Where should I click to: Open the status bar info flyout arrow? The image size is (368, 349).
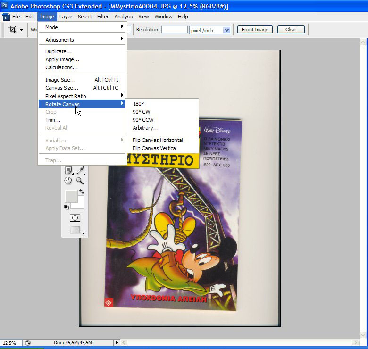[x=117, y=343]
